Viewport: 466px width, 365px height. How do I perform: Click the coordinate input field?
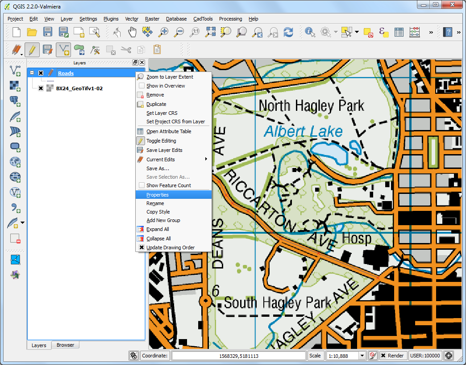[238, 356]
